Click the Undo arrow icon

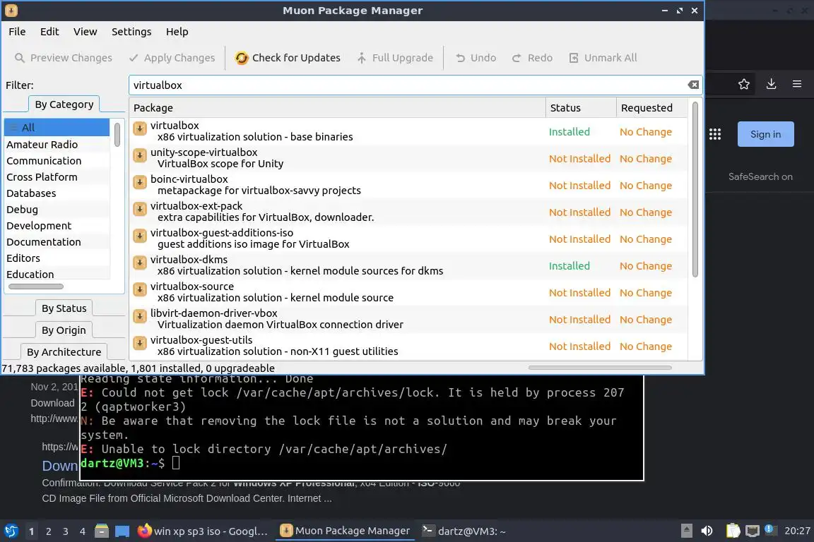coord(460,58)
